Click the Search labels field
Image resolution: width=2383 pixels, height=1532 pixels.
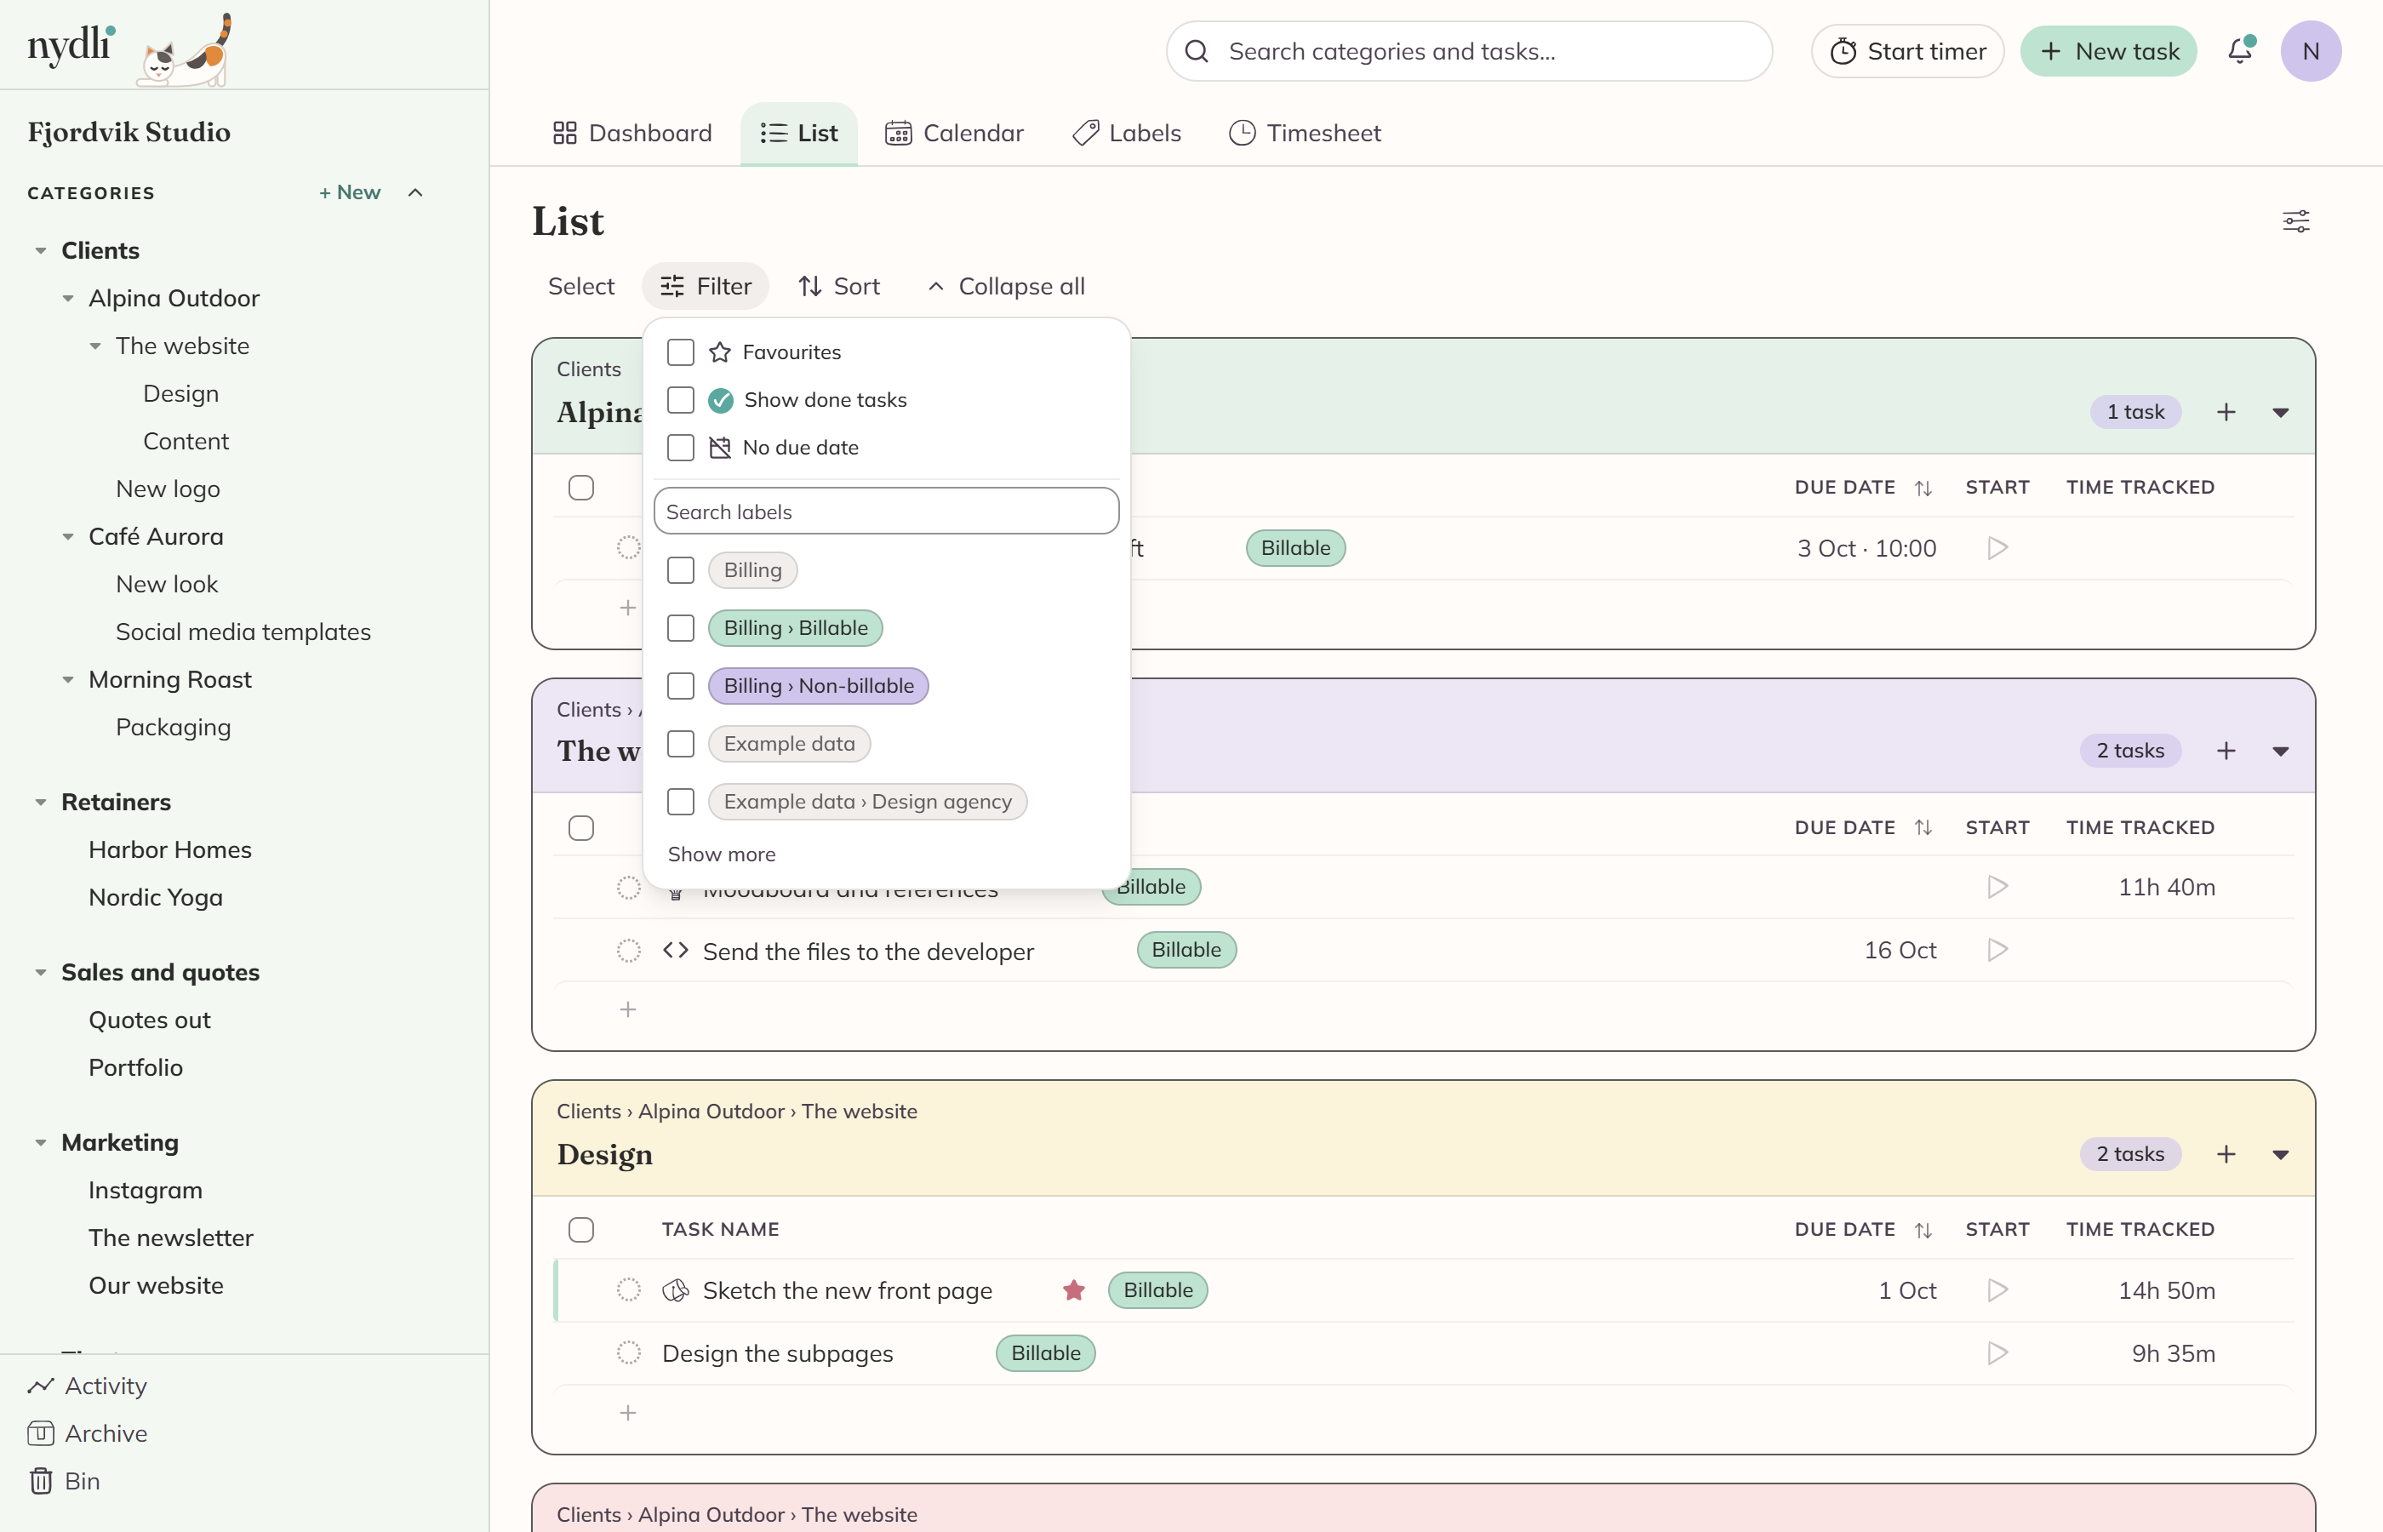(x=886, y=512)
